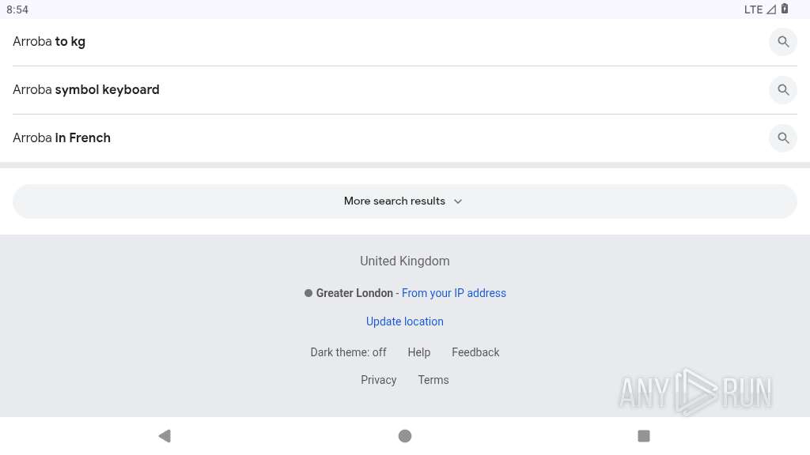Click chevron next to More search results

458,201
